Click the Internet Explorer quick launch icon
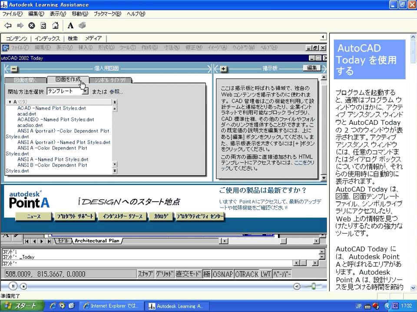 (53, 306)
